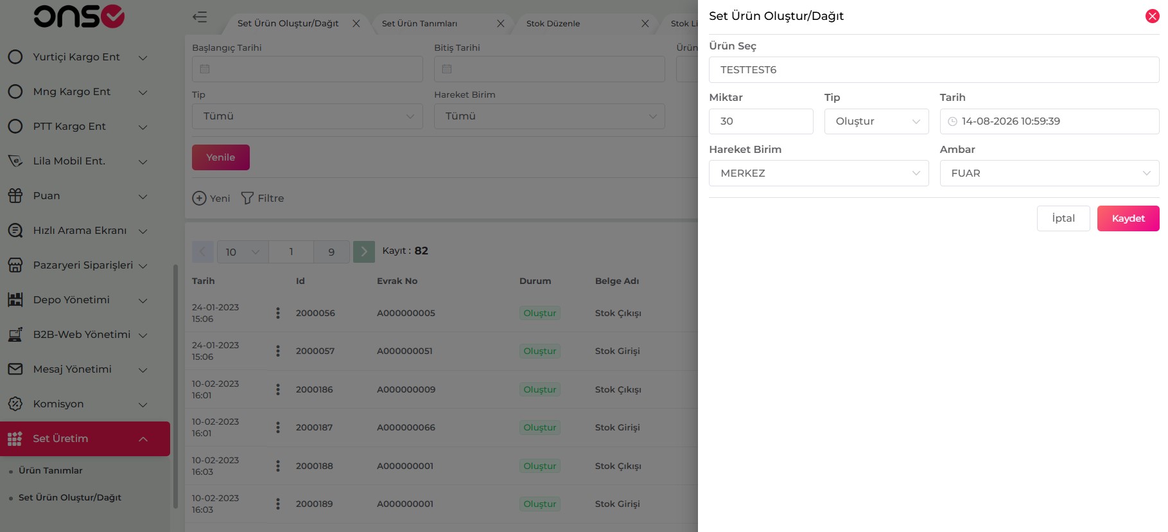Open the Tip dropdown showing Oluştur
The width and height of the screenshot is (1168, 532).
point(876,121)
